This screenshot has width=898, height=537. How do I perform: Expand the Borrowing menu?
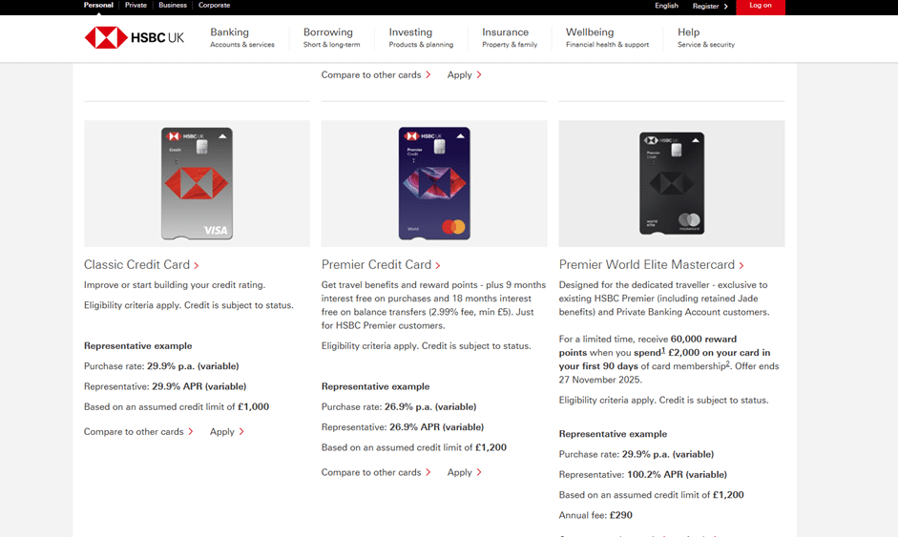[x=331, y=38]
